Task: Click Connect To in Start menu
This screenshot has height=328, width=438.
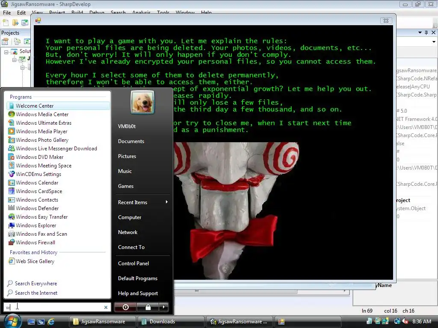Action: (x=131, y=247)
